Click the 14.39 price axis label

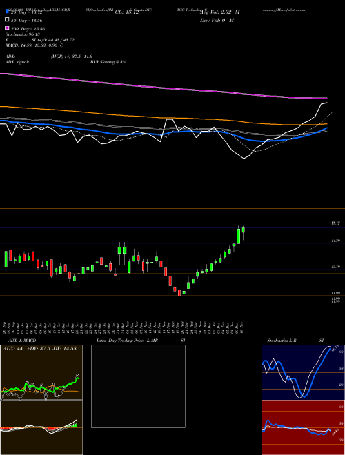335,241
